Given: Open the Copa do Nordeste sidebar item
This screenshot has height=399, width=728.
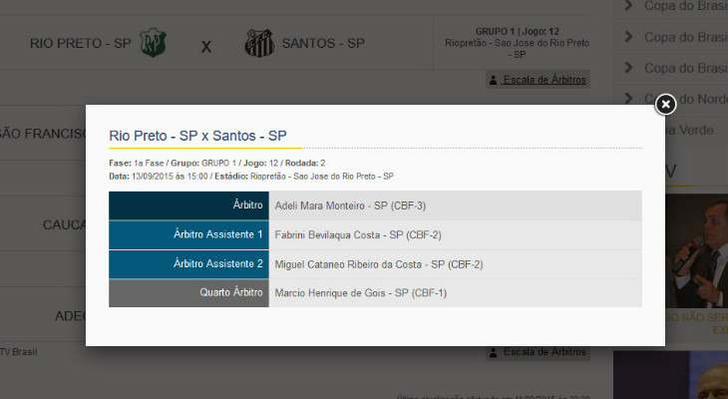Looking at the screenshot, I should tap(688, 99).
